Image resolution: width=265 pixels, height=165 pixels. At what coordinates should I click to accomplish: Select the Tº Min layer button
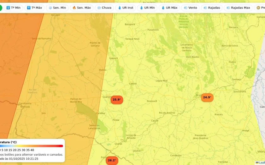pyautogui.click(x=13, y=8)
